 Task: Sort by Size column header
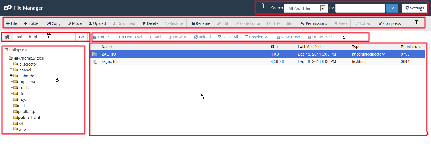point(281,47)
